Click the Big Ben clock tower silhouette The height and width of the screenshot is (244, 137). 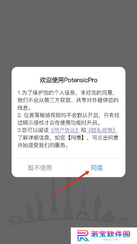pyautogui.click(x=97, y=207)
